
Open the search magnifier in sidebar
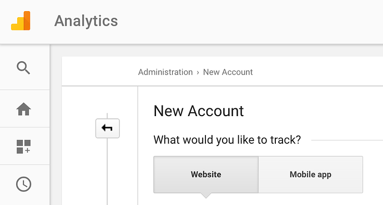pyautogui.click(x=23, y=68)
